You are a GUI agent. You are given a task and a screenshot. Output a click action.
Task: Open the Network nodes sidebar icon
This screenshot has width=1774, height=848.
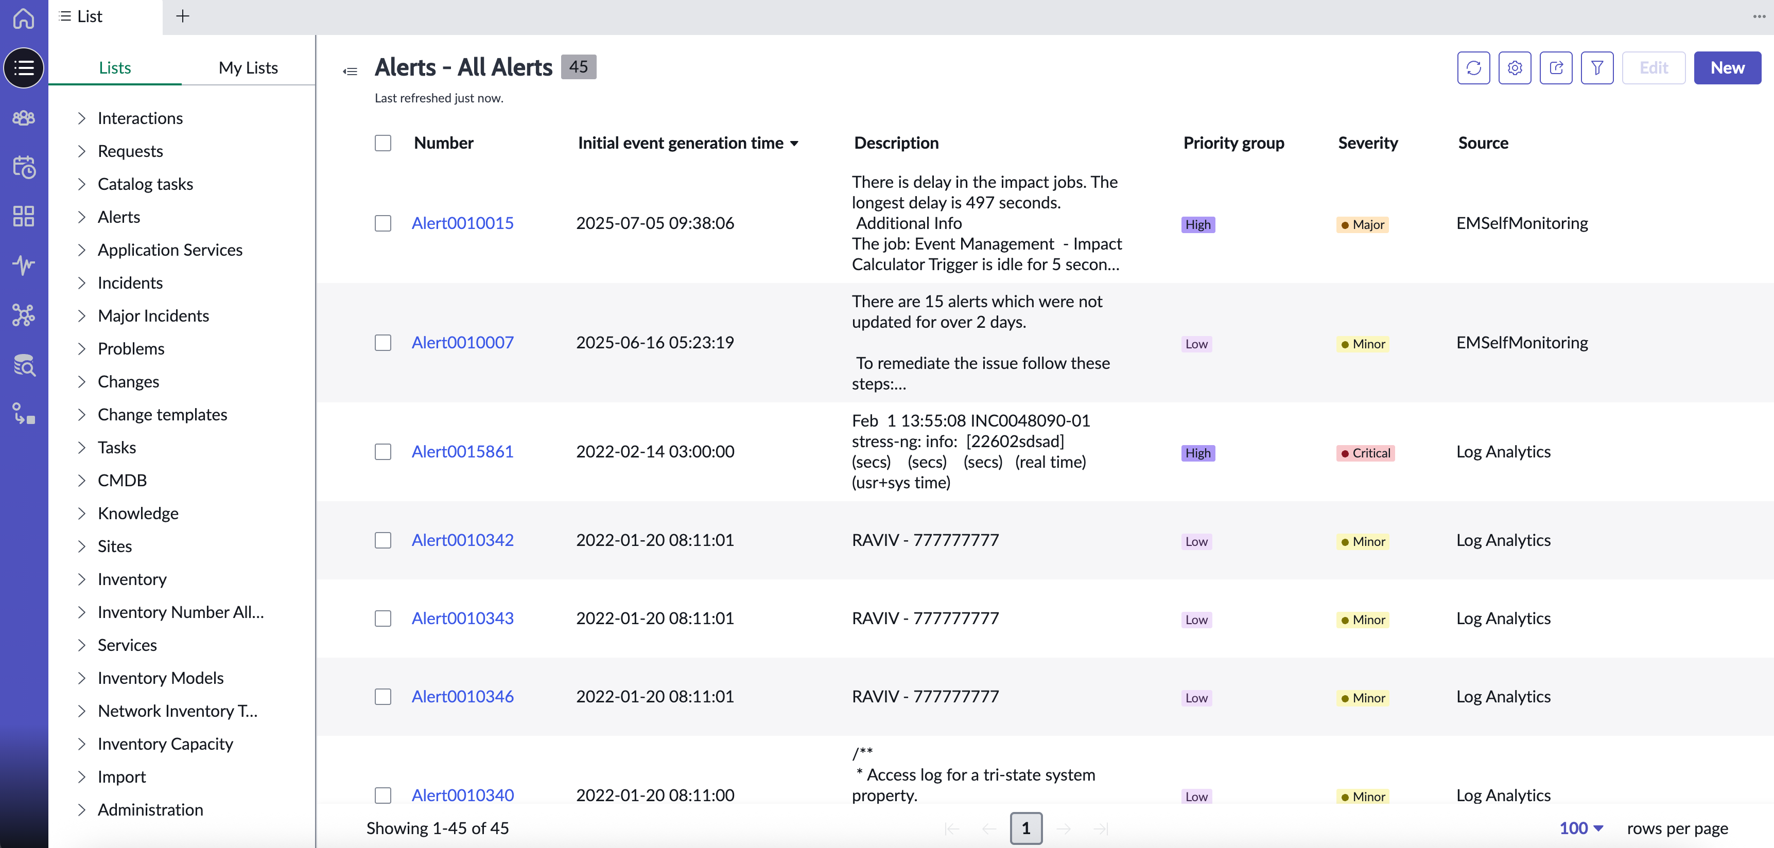(x=23, y=314)
